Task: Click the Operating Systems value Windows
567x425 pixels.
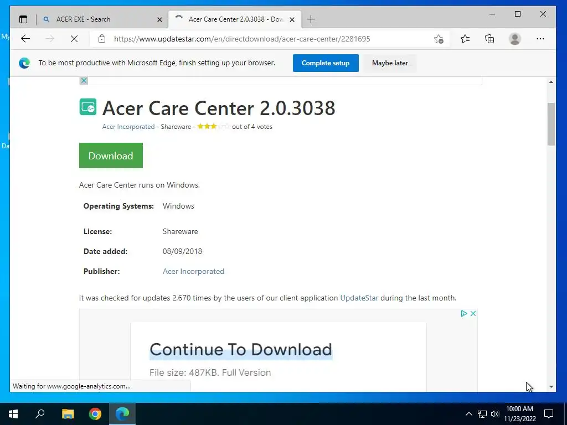Action: [178, 206]
